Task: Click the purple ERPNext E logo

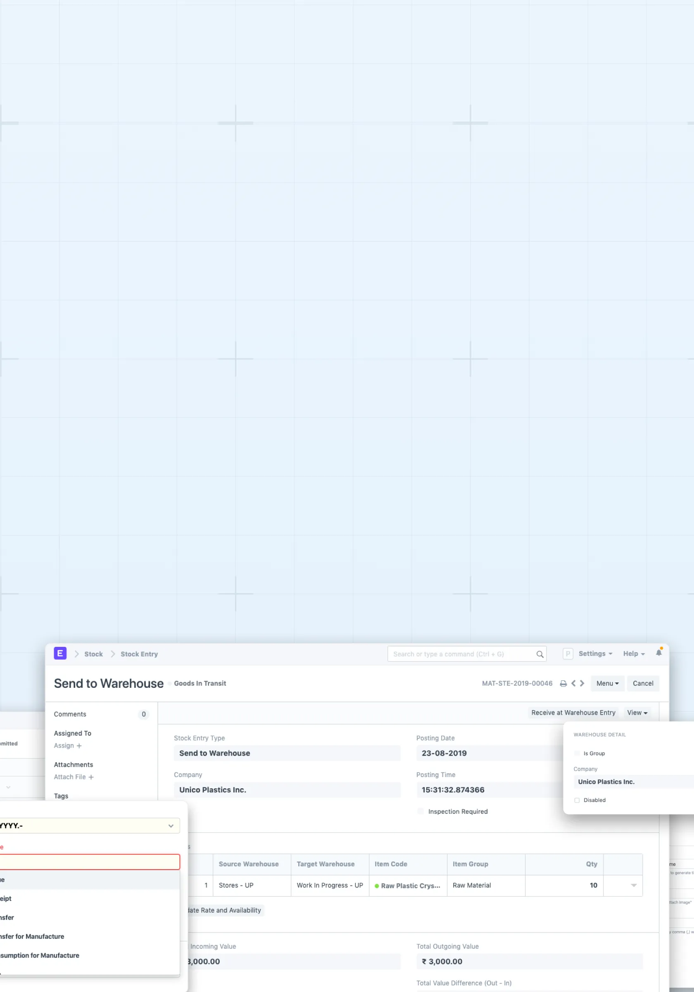Action: [60, 653]
